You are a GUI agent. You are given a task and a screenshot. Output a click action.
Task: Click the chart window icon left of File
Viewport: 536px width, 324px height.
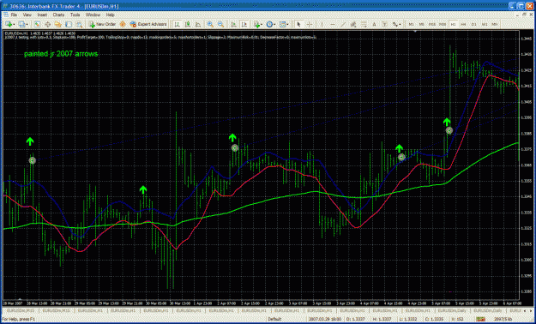pos(5,15)
